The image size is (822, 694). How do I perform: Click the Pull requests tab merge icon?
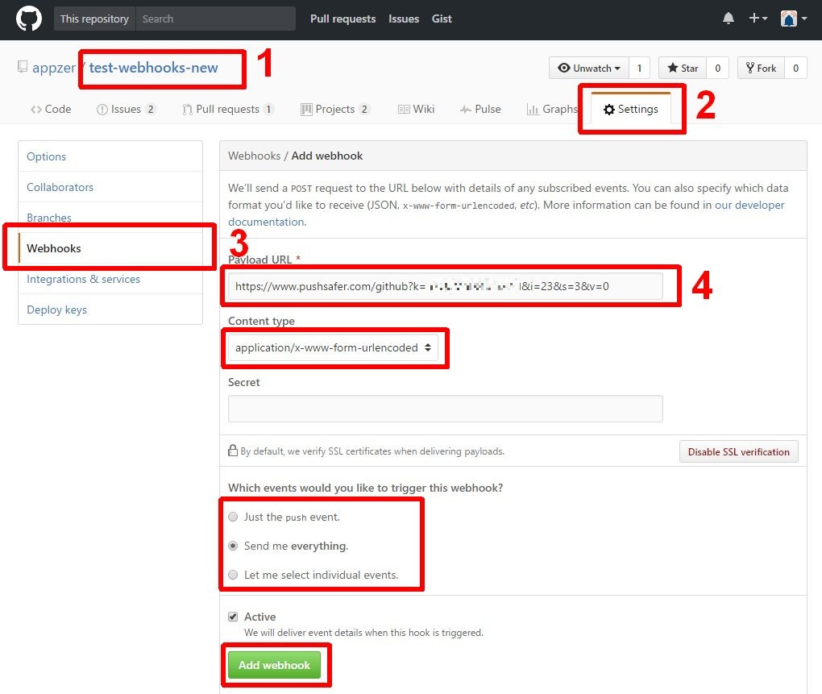187,110
